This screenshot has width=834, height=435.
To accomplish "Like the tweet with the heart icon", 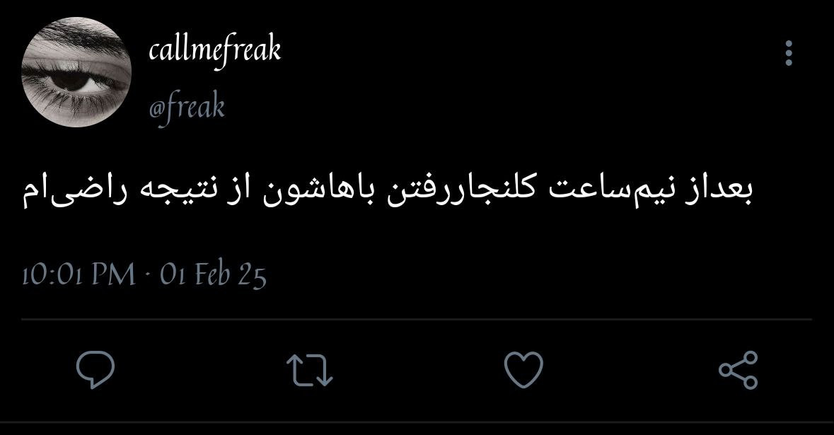I will pos(523,370).
